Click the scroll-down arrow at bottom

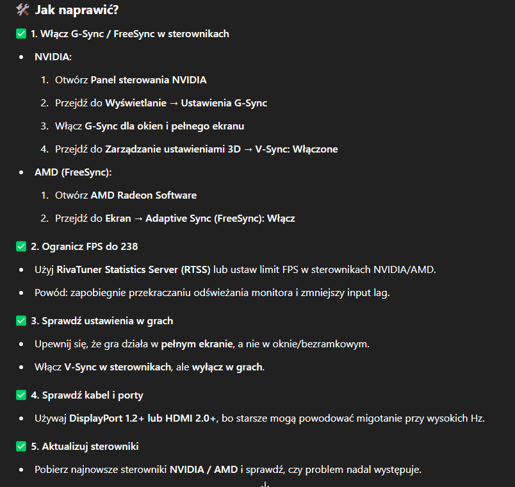click(265, 484)
